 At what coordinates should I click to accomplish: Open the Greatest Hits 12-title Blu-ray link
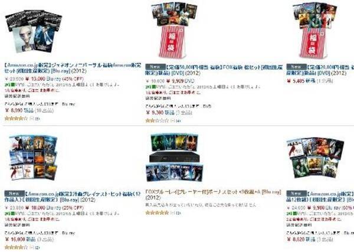pyautogui.click(x=73, y=197)
